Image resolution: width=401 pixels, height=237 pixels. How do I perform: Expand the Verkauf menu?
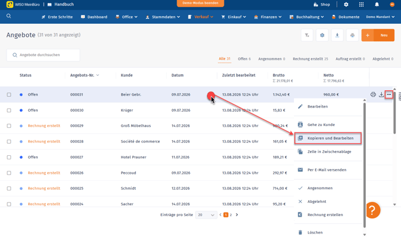(x=200, y=17)
